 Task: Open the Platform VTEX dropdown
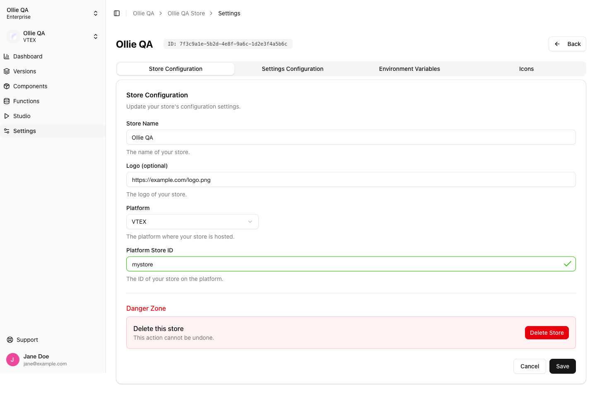193,222
